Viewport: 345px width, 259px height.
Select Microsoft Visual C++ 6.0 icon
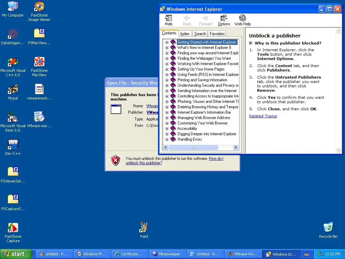tap(13, 67)
